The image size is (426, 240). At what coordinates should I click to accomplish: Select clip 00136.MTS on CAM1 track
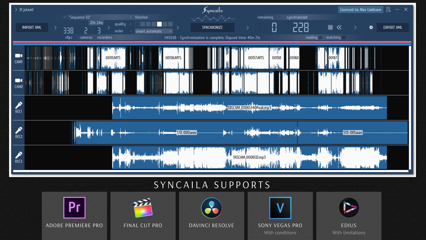click(x=173, y=58)
